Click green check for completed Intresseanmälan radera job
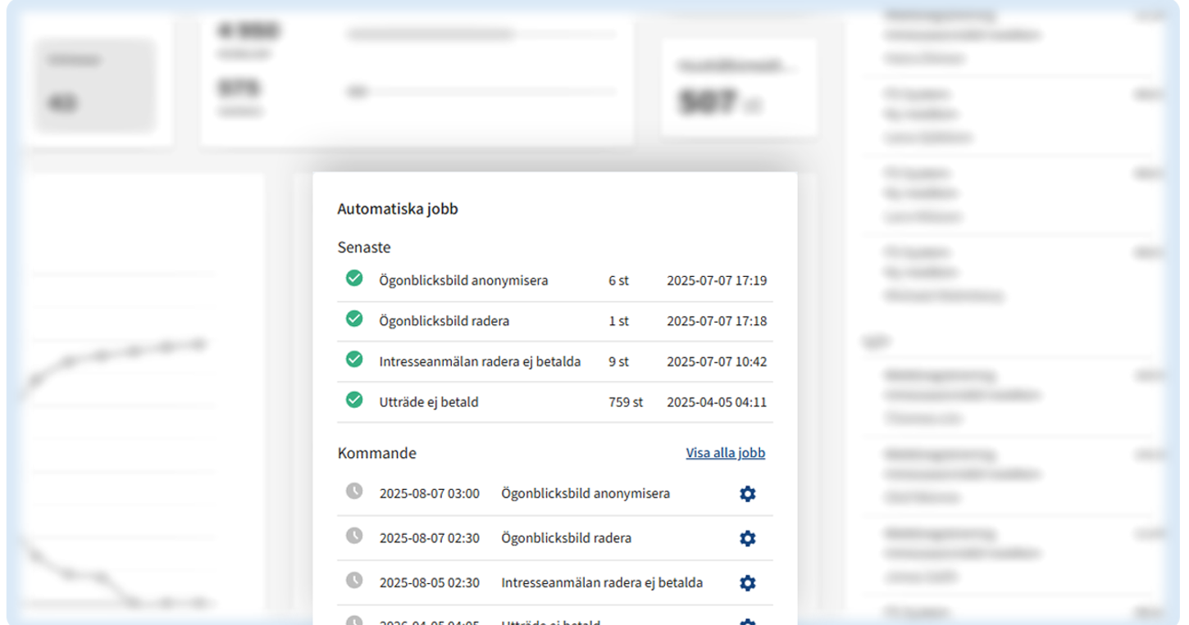1189x625 pixels. (354, 360)
